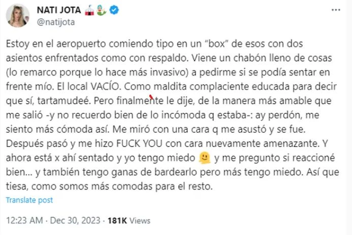Open the 181K Views count
The image size is (352, 235).
tap(128, 221)
